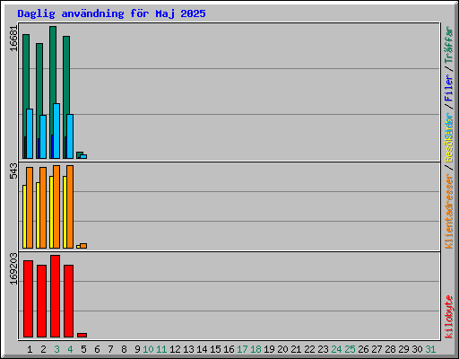
Task: Click the red Kilobyte bar for day 1
Action: click(x=28, y=299)
